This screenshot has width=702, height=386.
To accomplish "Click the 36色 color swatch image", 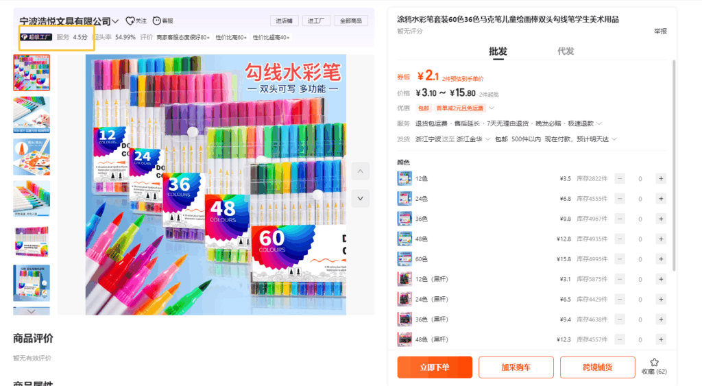I will (x=404, y=219).
